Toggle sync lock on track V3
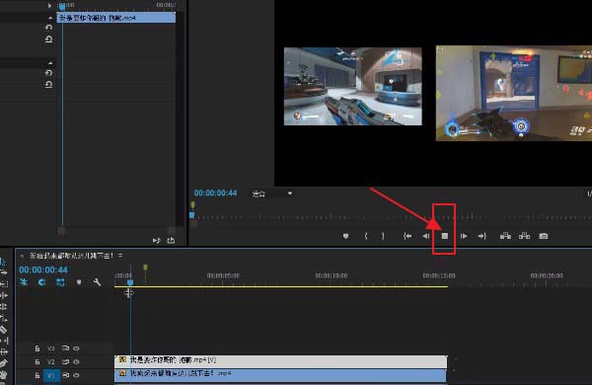 (65, 348)
